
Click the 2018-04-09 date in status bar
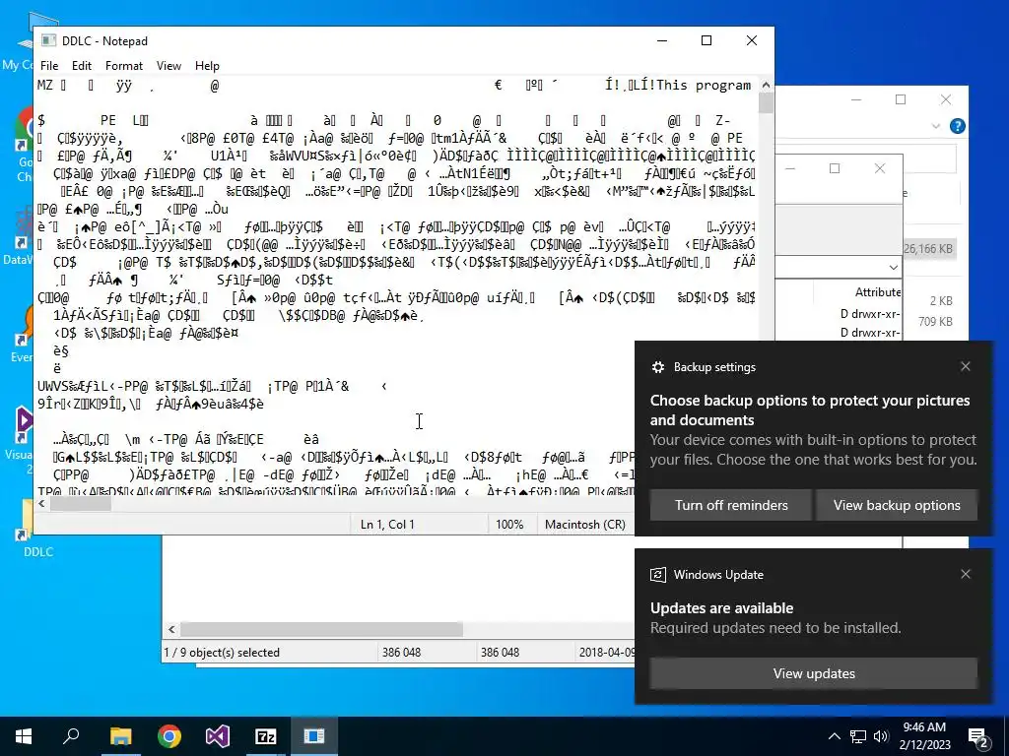click(607, 652)
